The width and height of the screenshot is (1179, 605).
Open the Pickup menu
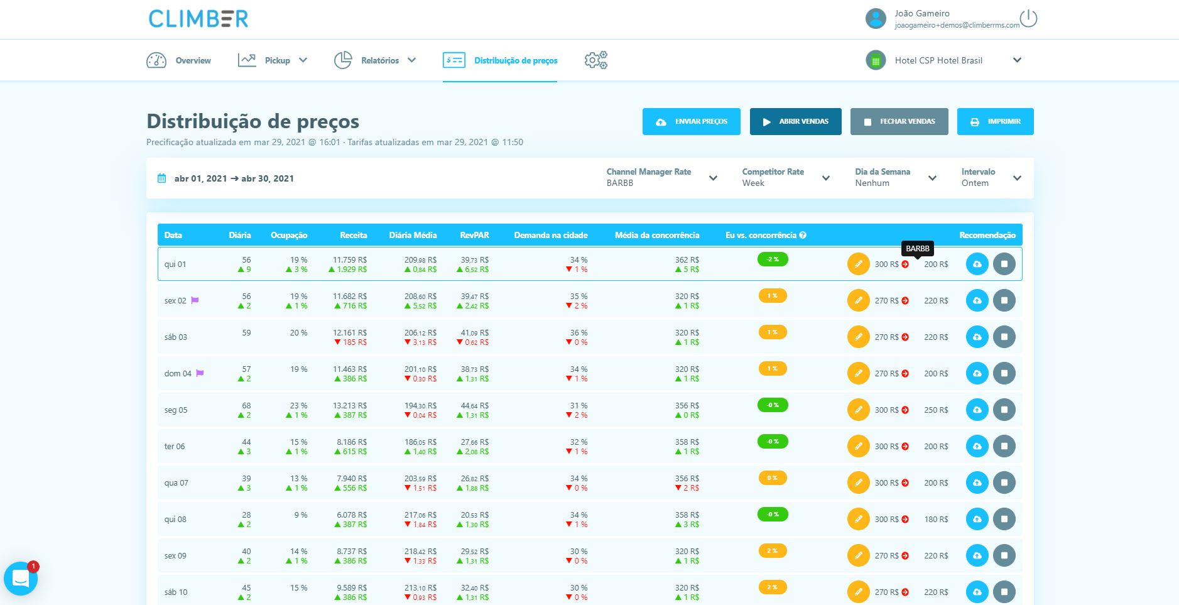click(273, 60)
